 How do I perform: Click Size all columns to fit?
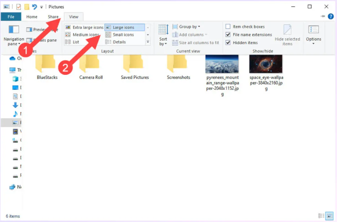tap(195, 43)
